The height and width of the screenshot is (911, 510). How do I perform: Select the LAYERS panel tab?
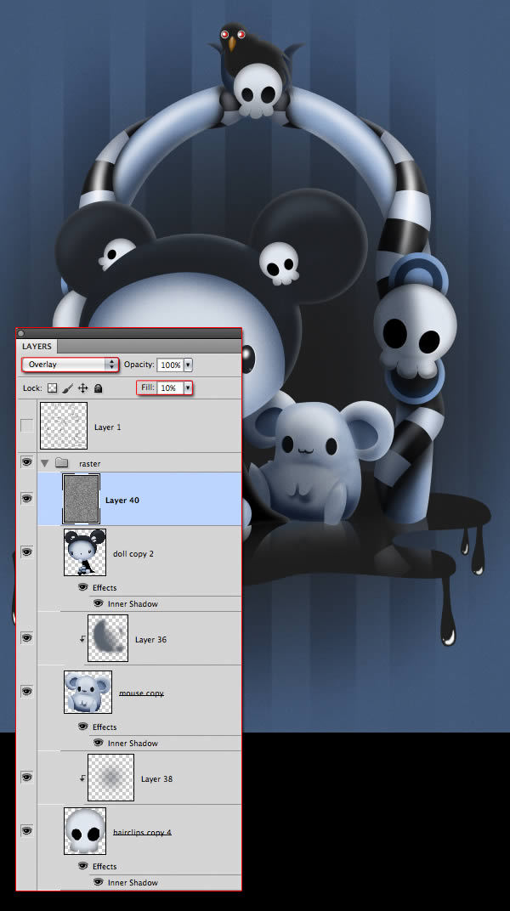point(37,346)
